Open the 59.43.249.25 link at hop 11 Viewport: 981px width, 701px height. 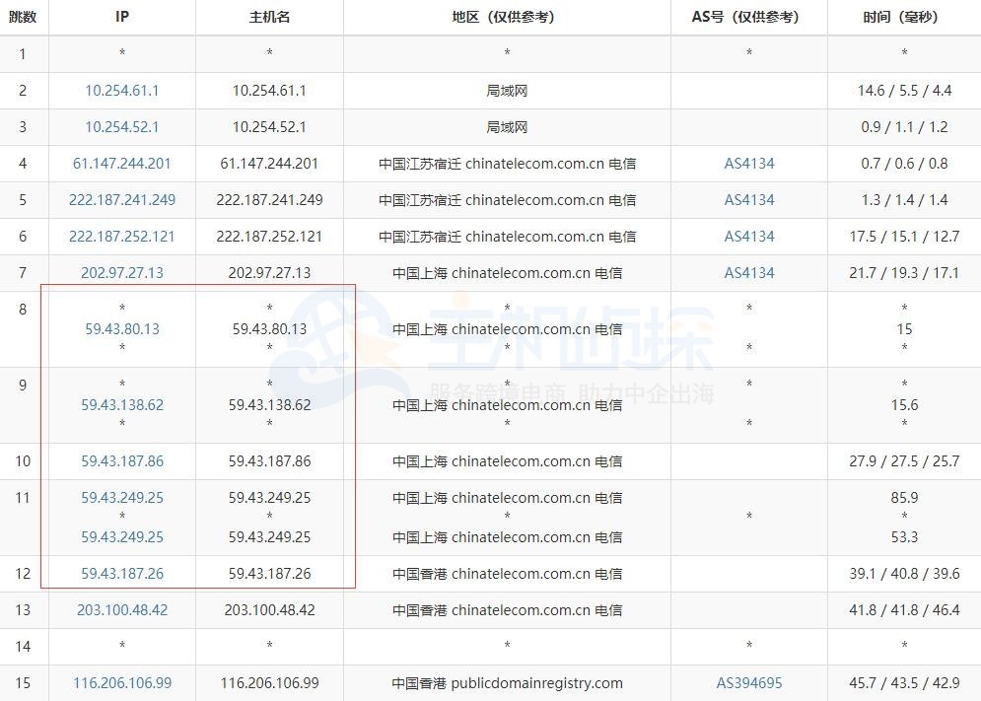tap(121, 498)
